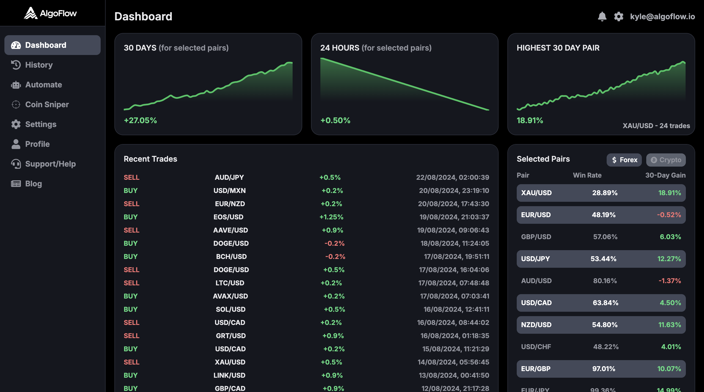The width and height of the screenshot is (704, 392).
Task: Click the Support/Help headset icon
Action: coord(16,164)
